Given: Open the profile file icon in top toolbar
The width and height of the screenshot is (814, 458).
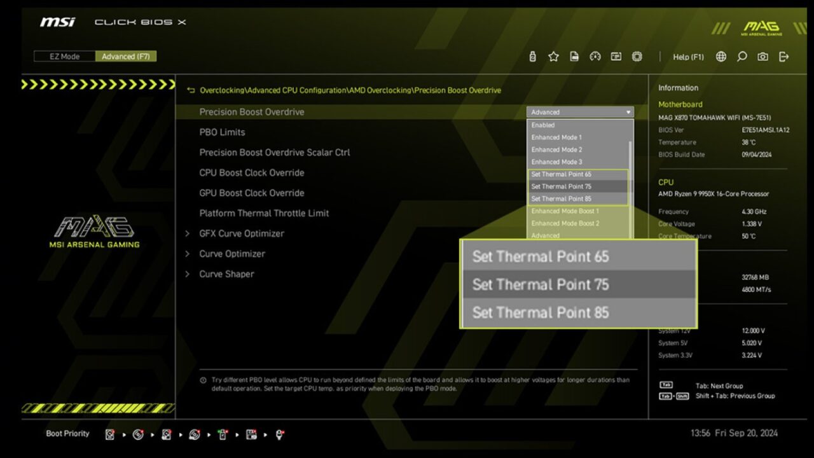Looking at the screenshot, I should click(x=574, y=57).
